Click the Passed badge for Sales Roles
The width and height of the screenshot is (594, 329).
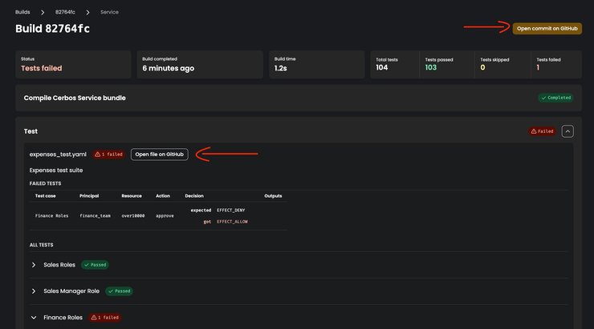click(x=95, y=265)
